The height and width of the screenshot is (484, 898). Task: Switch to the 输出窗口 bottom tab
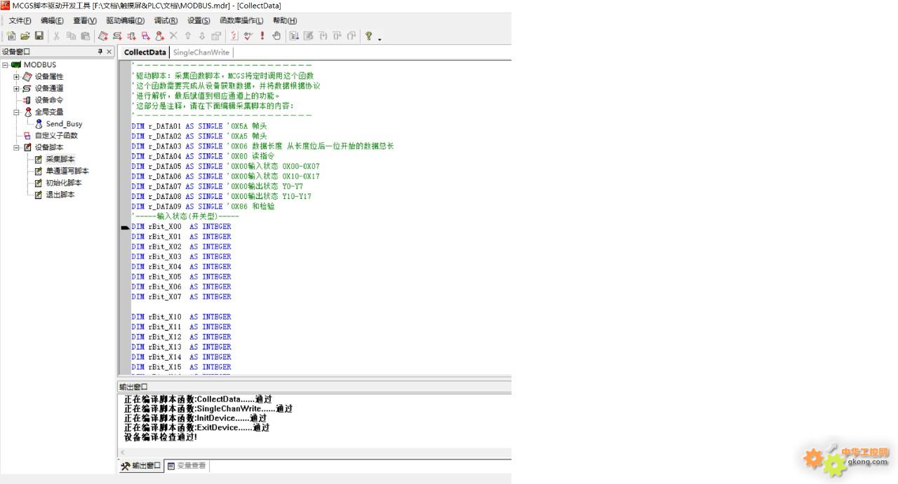tap(140, 466)
